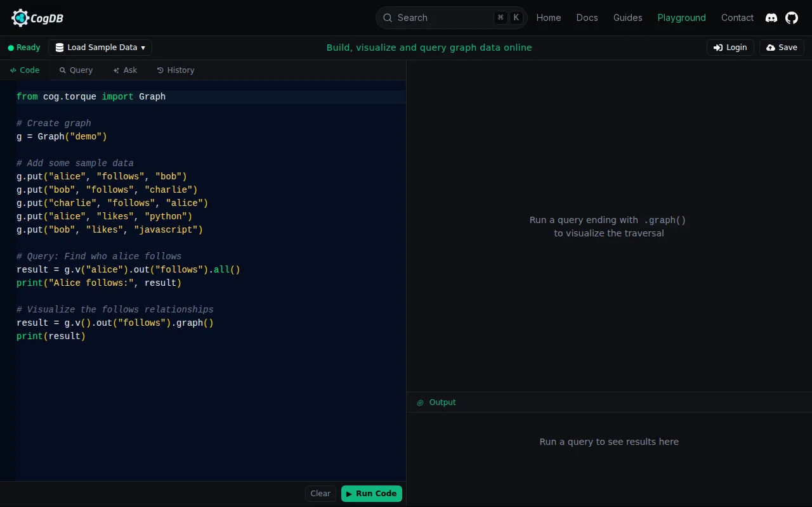Screen dimensions: 812x507
Task: Click comment '# Visualize the follows relationships'
Action: point(115,310)
